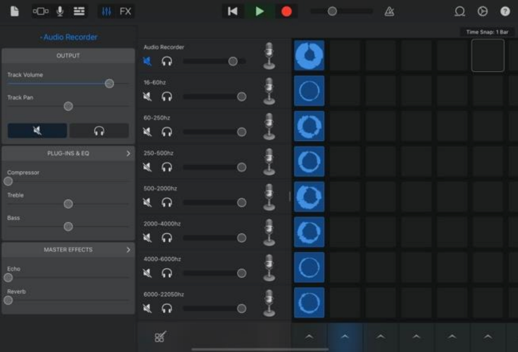Adjust the Track Pan slider
The width and height of the screenshot is (518, 352).
[x=68, y=106]
